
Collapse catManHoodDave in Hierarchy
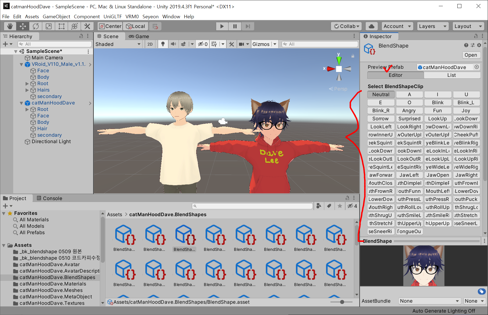(21, 103)
